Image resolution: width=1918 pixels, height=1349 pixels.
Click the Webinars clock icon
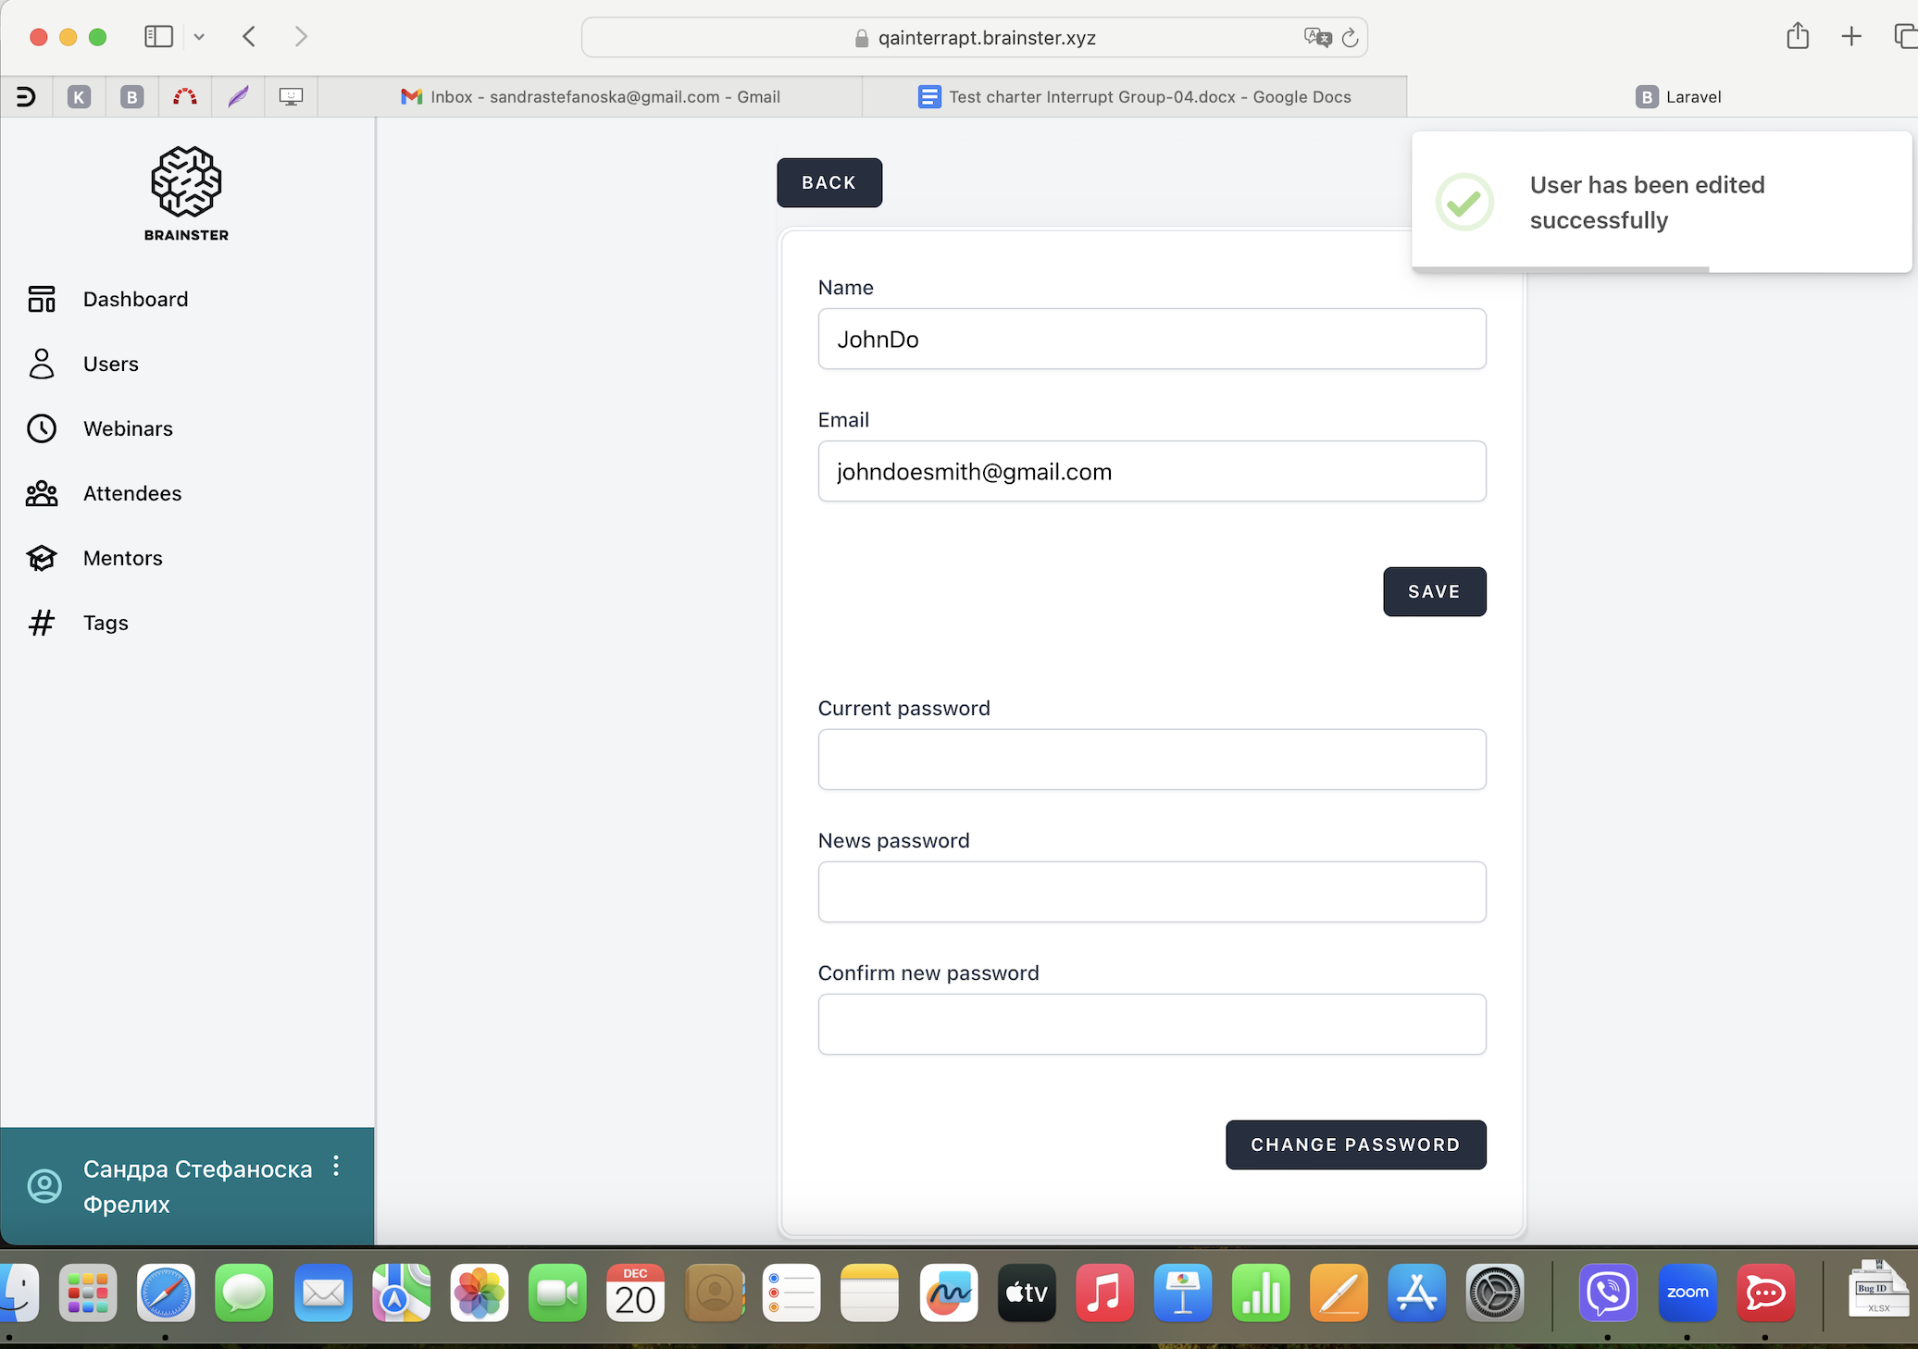[42, 428]
